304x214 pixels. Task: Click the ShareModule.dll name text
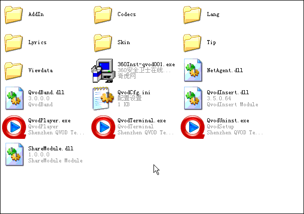(x=51, y=148)
